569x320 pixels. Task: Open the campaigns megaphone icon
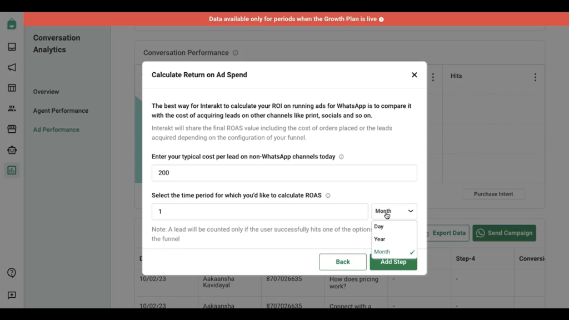(12, 67)
